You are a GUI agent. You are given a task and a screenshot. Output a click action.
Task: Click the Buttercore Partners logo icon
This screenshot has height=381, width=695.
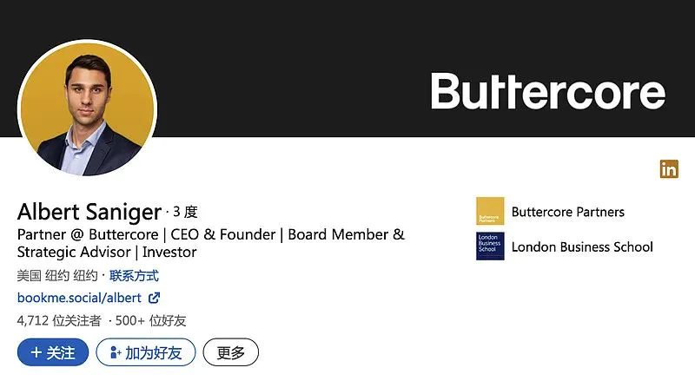coord(490,212)
